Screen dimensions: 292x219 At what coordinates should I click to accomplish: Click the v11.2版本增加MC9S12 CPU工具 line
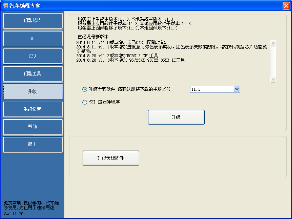(117, 55)
